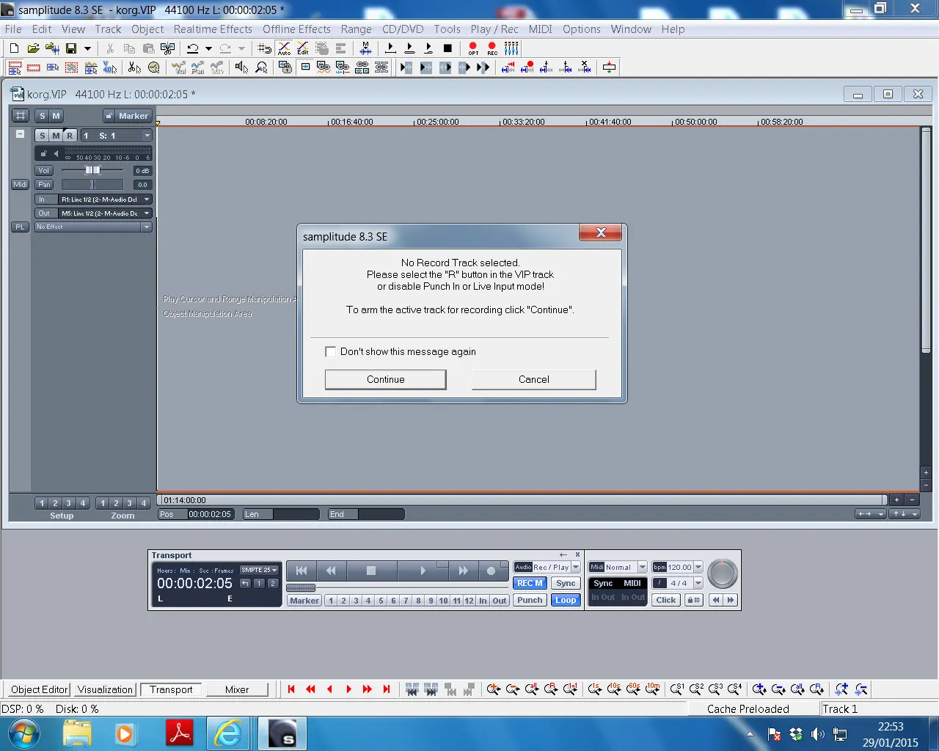939x751 pixels.
Task: Switch to the Mixer tab
Action: point(237,689)
